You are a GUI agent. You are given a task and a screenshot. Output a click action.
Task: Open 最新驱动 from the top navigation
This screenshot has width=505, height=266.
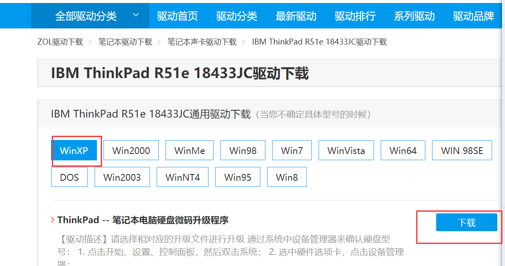click(296, 16)
